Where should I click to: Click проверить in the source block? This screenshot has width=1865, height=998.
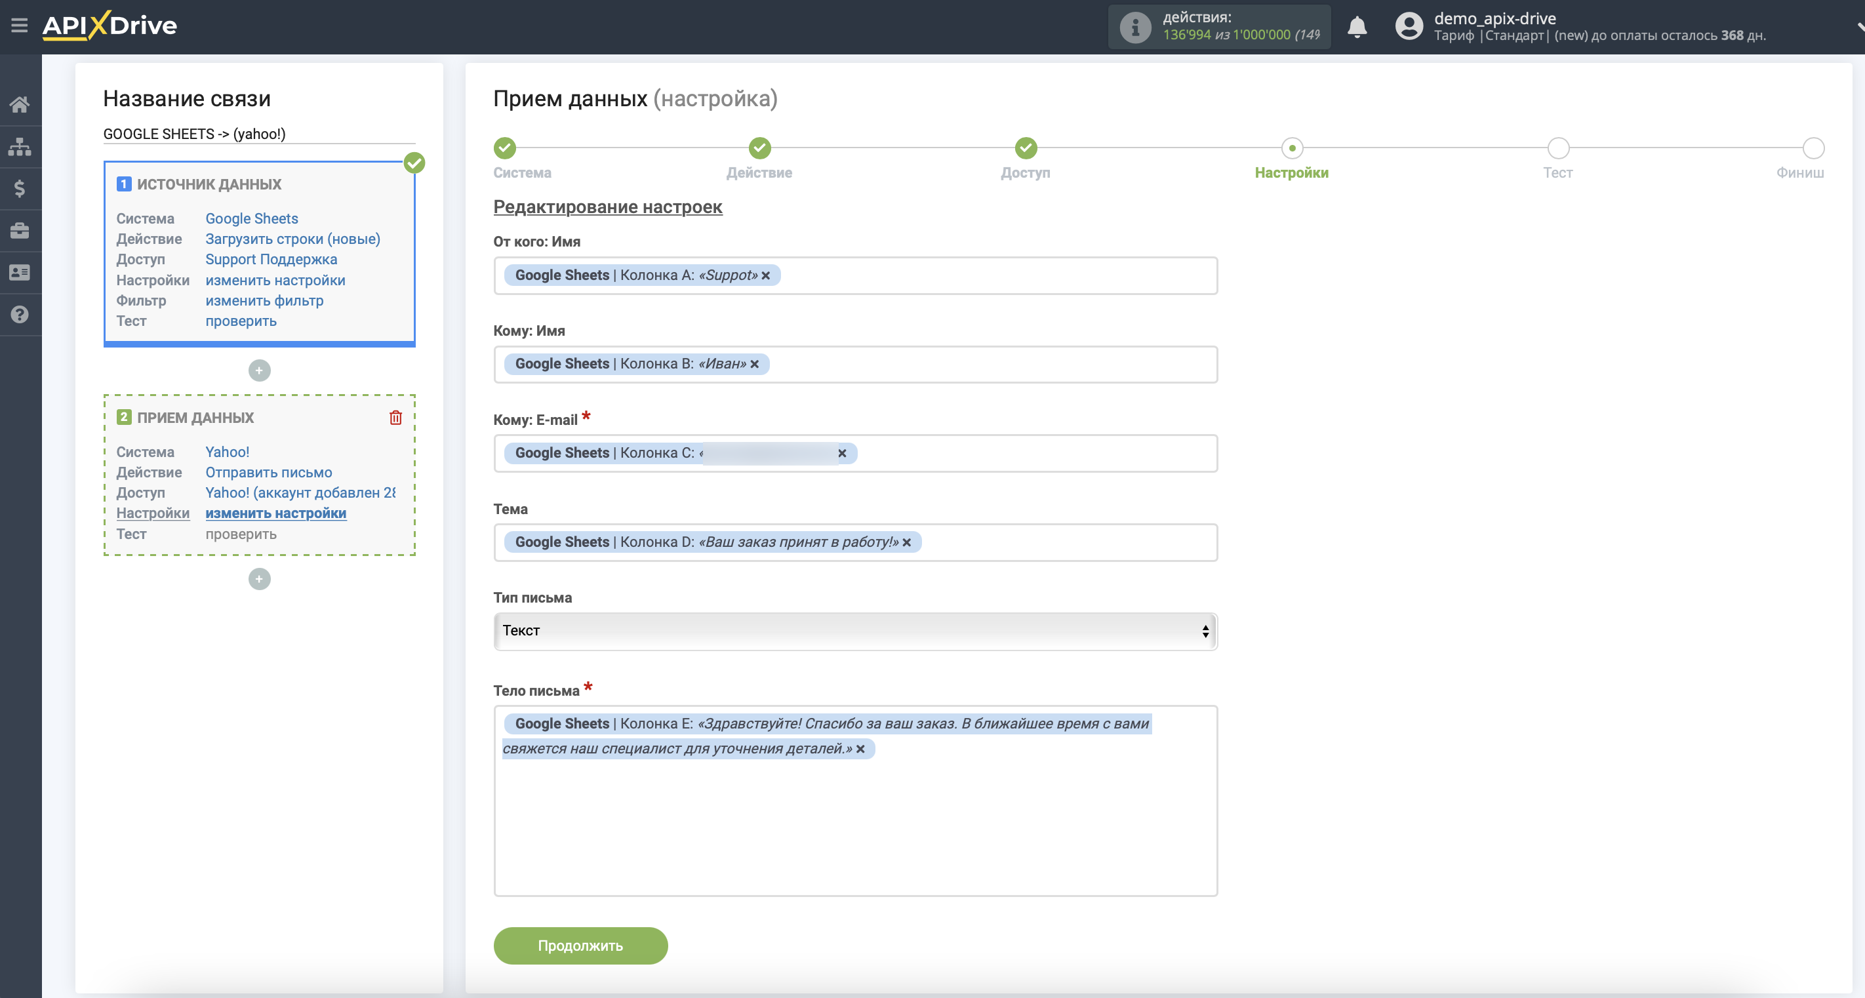coord(241,321)
